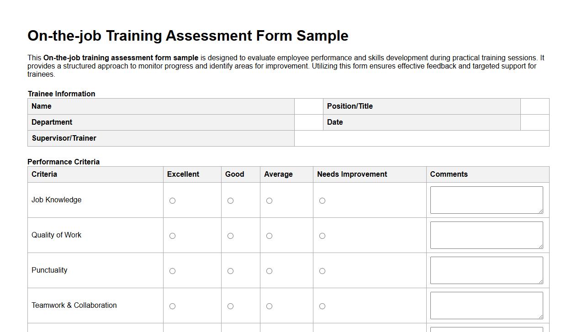577x332 pixels.
Task: Select Good rating for Teamwork & Collaboration
Action: (x=230, y=306)
